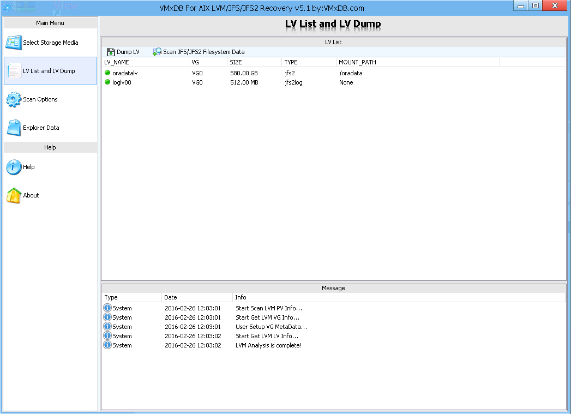Sort by the VG column header
This screenshot has width=571, height=414.
pyautogui.click(x=208, y=62)
